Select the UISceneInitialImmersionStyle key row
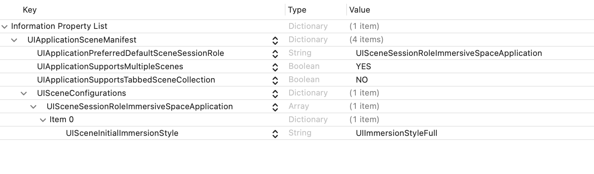This screenshot has height=174, width=594. click(x=122, y=133)
